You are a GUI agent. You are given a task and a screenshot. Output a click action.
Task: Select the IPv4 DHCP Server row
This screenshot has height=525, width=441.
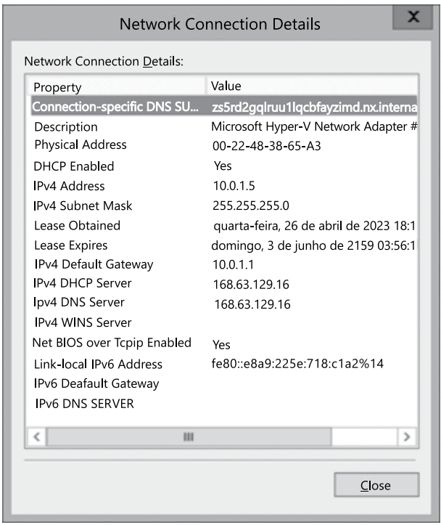click(83, 283)
